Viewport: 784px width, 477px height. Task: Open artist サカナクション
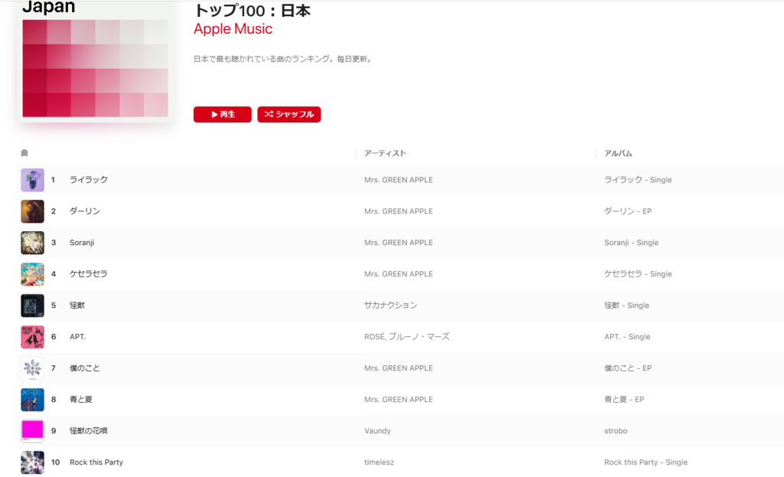tap(390, 305)
